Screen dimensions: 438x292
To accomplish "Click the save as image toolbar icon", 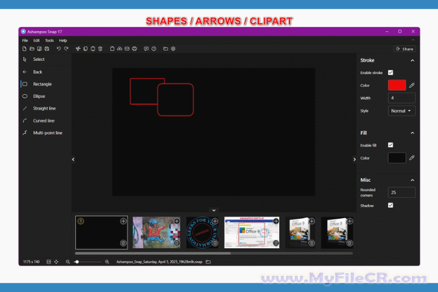I will (40, 49).
